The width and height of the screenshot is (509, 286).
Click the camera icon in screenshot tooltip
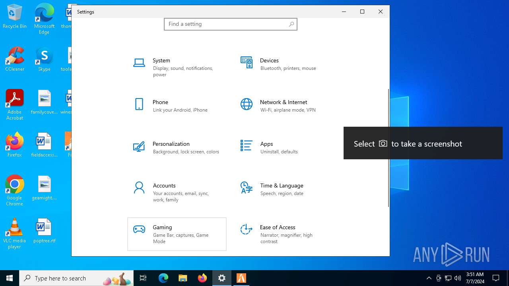coord(383,143)
